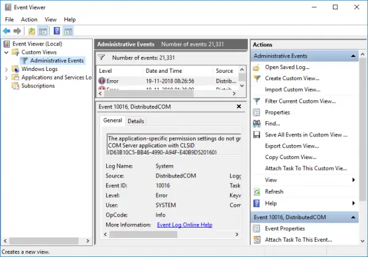Click Attach Task To This Custom View action
Screen dimensions: 368x257
pyautogui.click(x=306, y=168)
